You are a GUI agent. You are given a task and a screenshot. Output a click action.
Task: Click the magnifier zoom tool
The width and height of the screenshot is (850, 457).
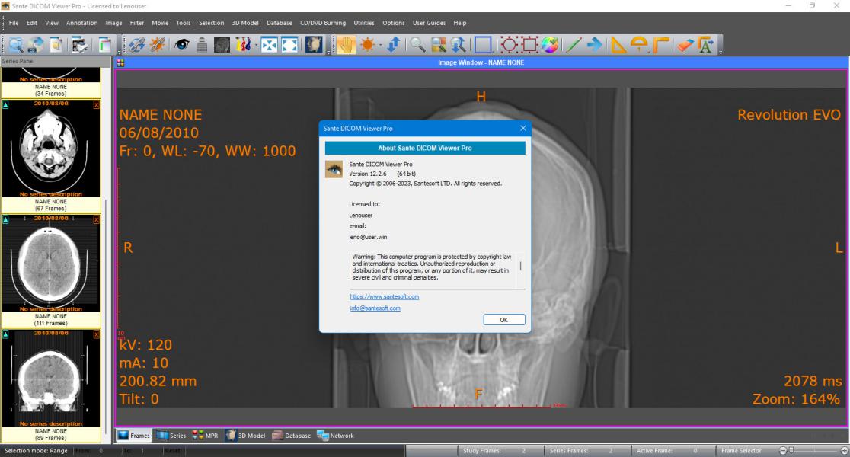coord(417,45)
